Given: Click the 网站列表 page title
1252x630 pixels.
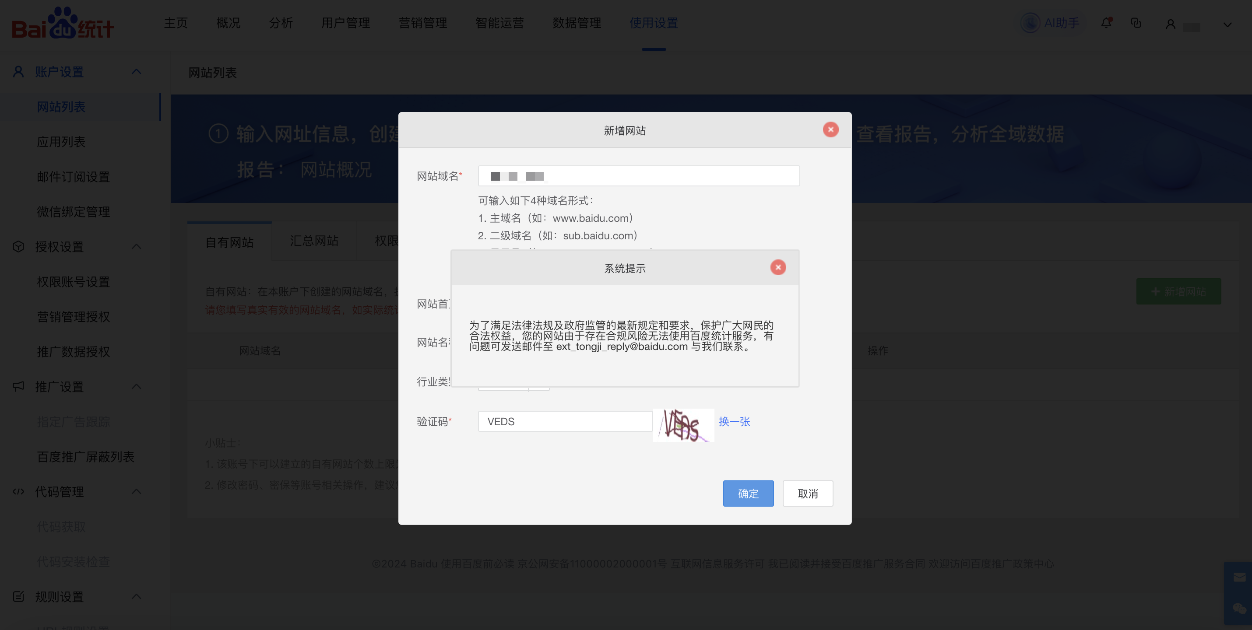Looking at the screenshot, I should click(212, 72).
